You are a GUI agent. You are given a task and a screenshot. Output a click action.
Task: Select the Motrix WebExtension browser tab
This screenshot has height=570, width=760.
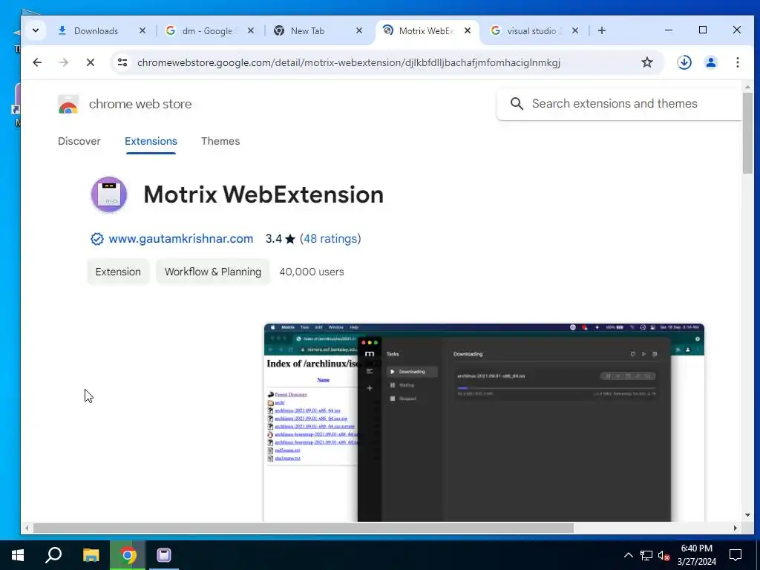[x=426, y=30]
